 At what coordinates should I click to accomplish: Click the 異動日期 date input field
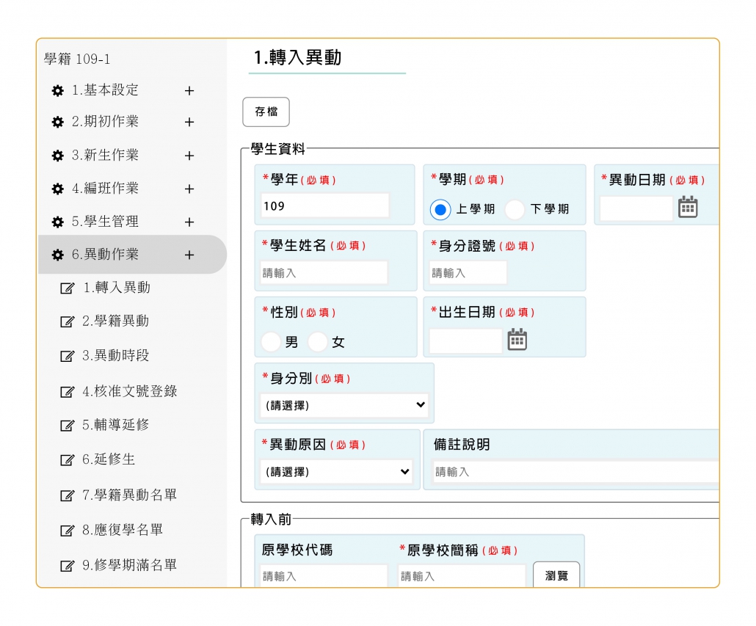click(x=636, y=208)
